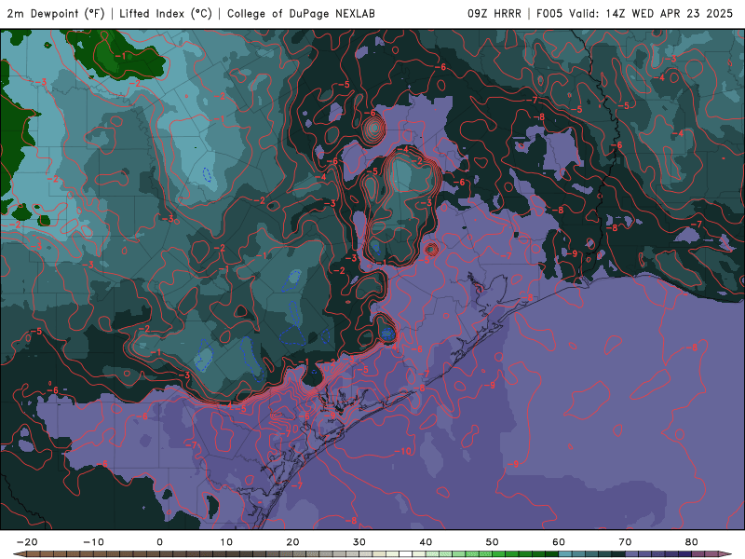Click the '20' tick label on color scale
Image resolution: width=745 pixels, height=559 pixels.
(x=292, y=542)
